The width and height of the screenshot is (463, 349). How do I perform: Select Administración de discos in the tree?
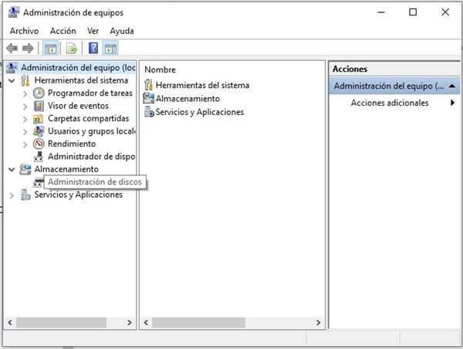tap(95, 181)
